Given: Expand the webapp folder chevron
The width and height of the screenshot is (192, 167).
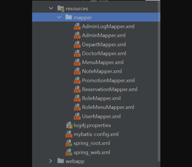Looking at the screenshot, I should click(51, 161).
